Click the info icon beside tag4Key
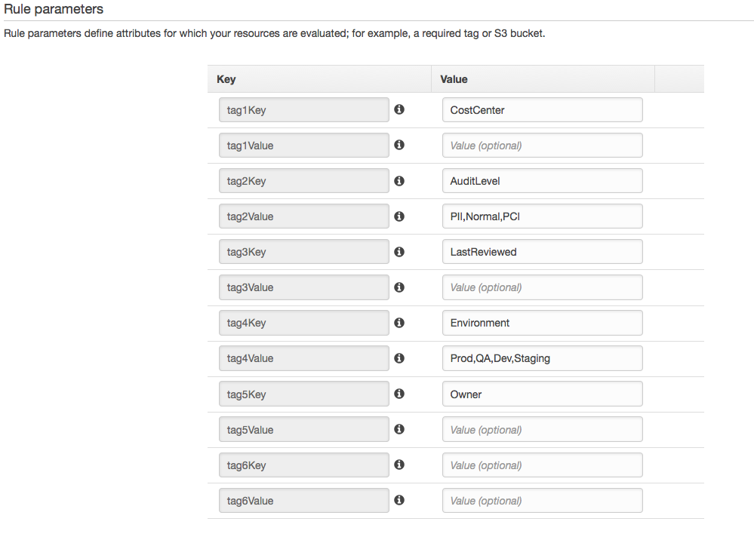The height and width of the screenshot is (540, 754). coord(399,323)
